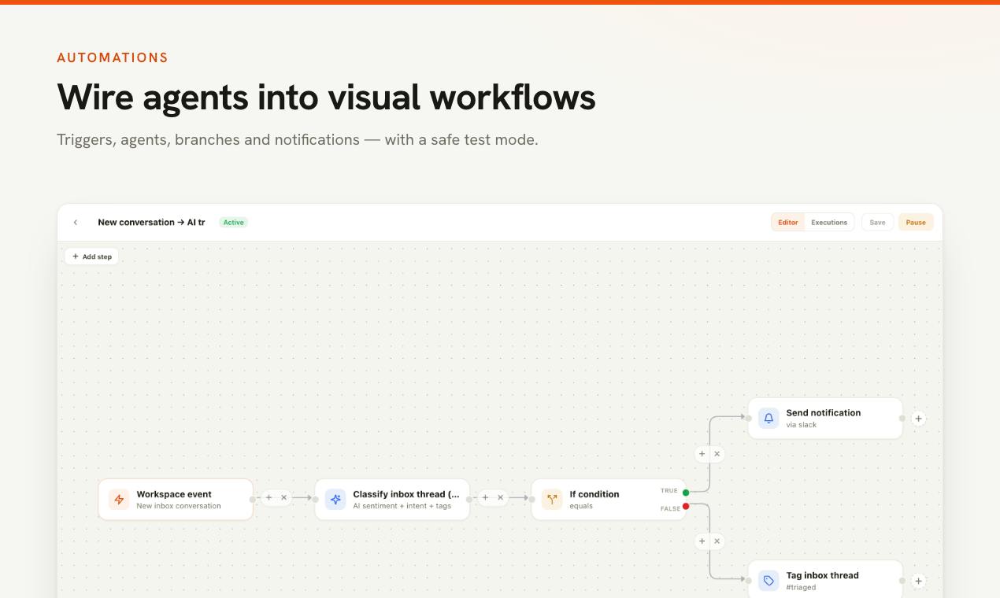This screenshot has height=598, width=1000.
Task: Click the '#triaged' subtitle text
Action: [x=801, y=588]
